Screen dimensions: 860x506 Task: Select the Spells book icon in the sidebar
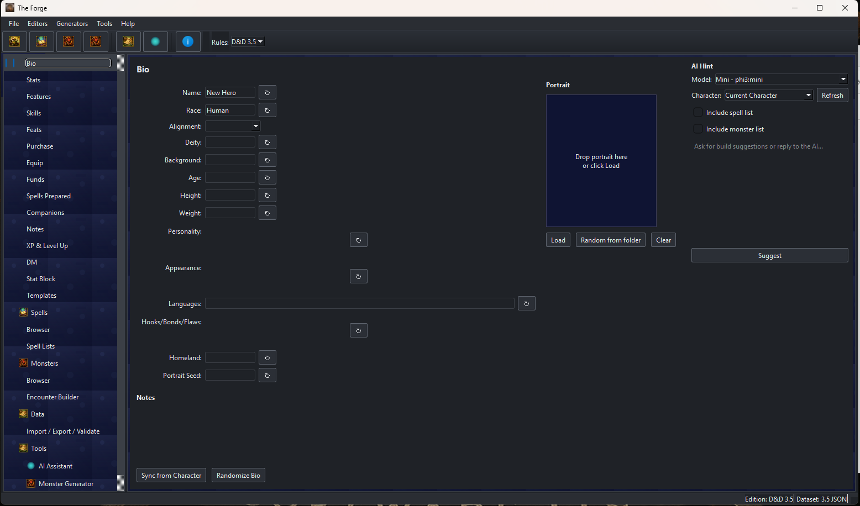pos(23,312)
